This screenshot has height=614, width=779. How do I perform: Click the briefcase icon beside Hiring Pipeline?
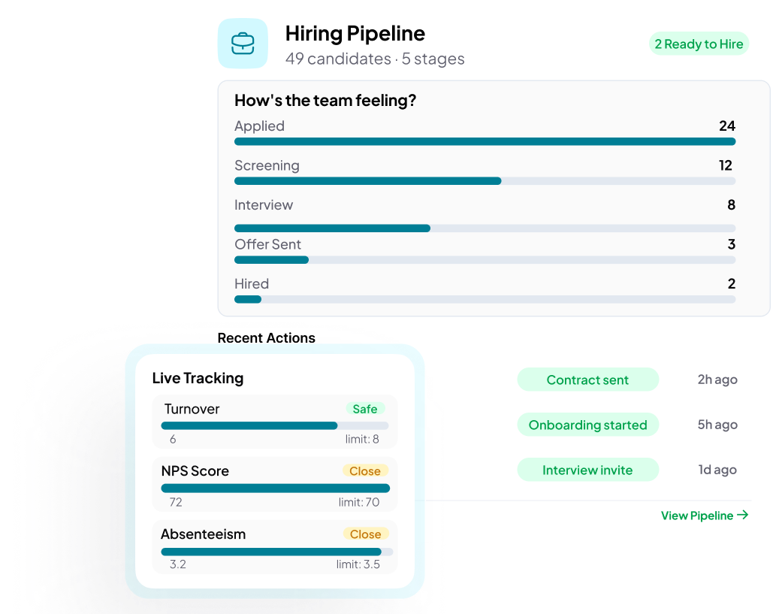pos(243,44)
